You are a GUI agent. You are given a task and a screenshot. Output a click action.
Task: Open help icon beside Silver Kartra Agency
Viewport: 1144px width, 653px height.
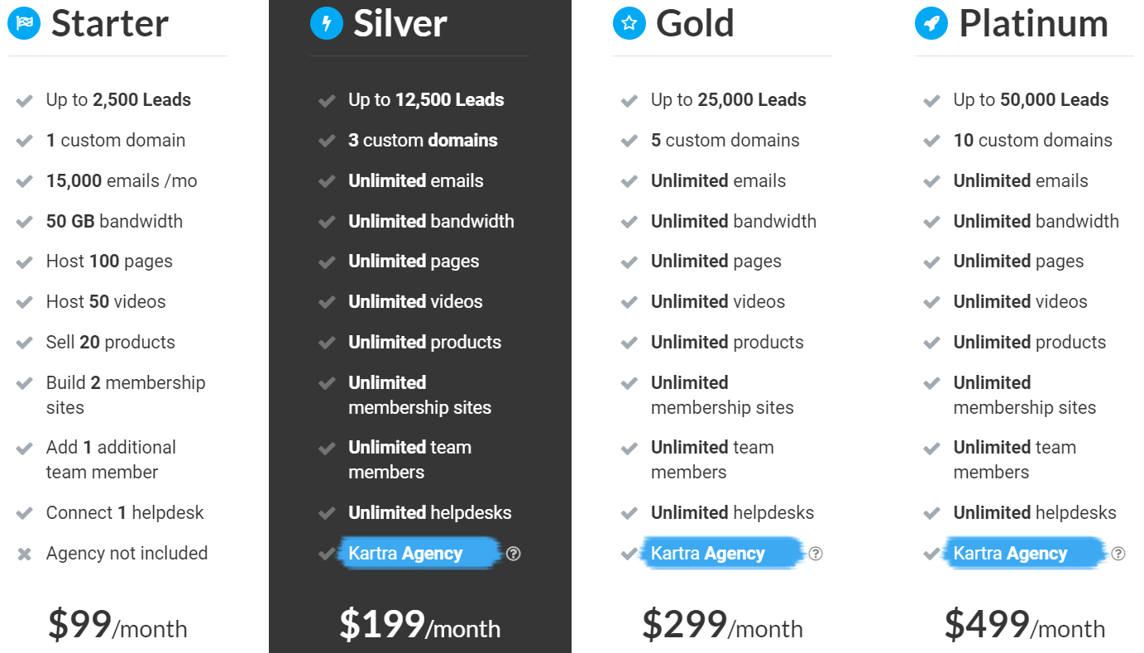(513, 554)
